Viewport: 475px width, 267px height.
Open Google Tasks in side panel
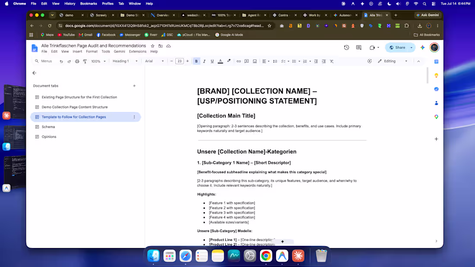coord(436,89)
